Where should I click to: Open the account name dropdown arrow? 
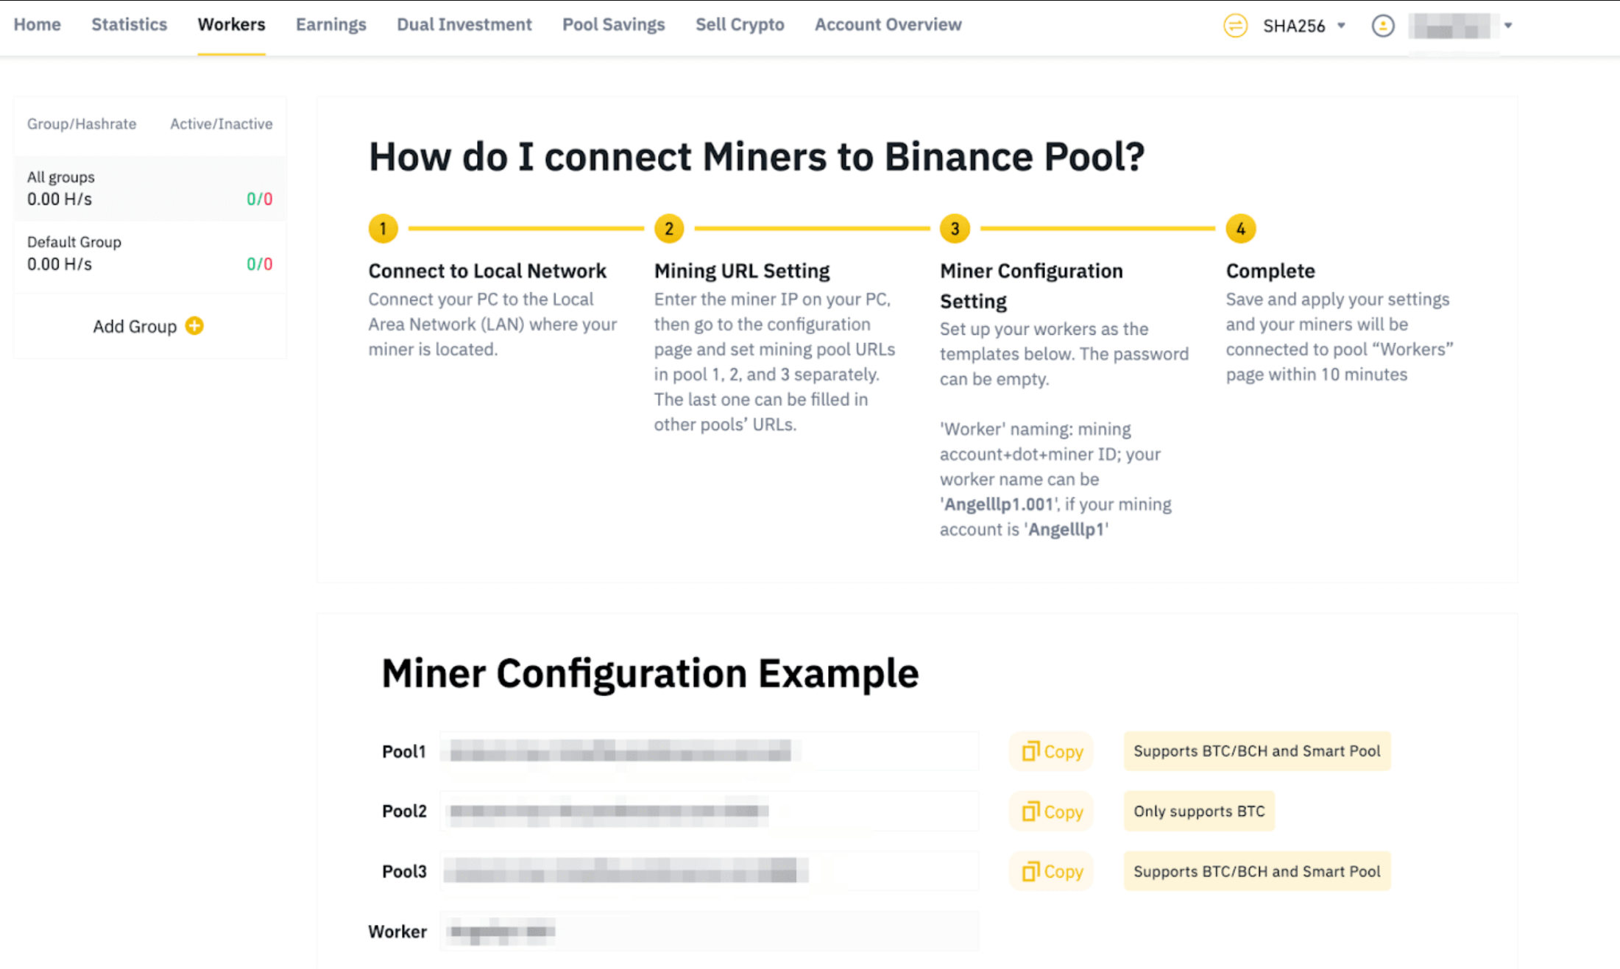click(x=1508, y=26)
